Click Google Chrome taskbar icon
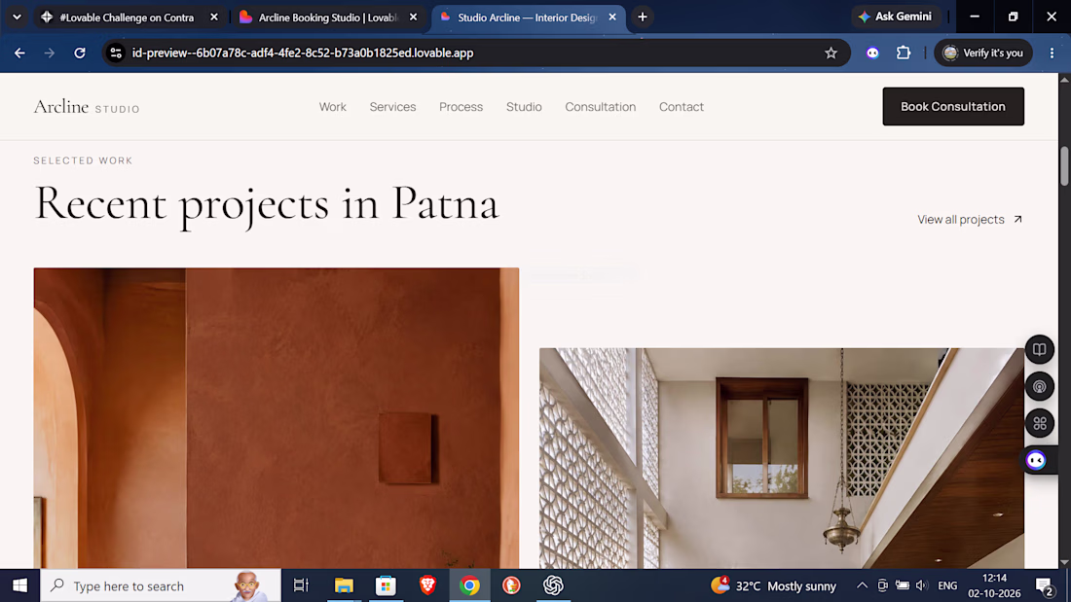The width and height of the screenshot is (1071, 602). coord(469,585)
